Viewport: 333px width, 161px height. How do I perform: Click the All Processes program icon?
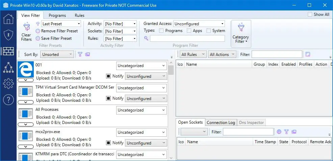(25, 114)
